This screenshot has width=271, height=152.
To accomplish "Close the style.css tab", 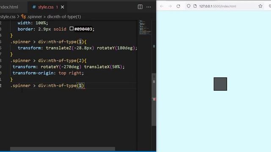I will (x=62, y=7).
